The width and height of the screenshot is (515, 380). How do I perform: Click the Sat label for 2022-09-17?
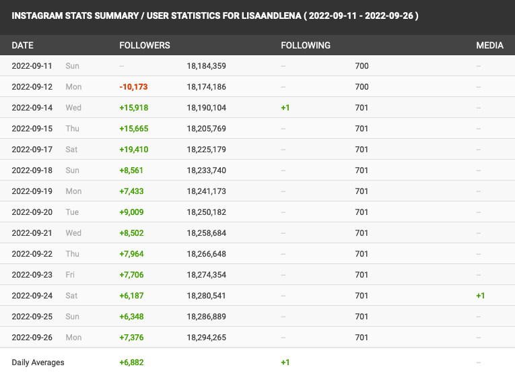(x=71, y=150)
